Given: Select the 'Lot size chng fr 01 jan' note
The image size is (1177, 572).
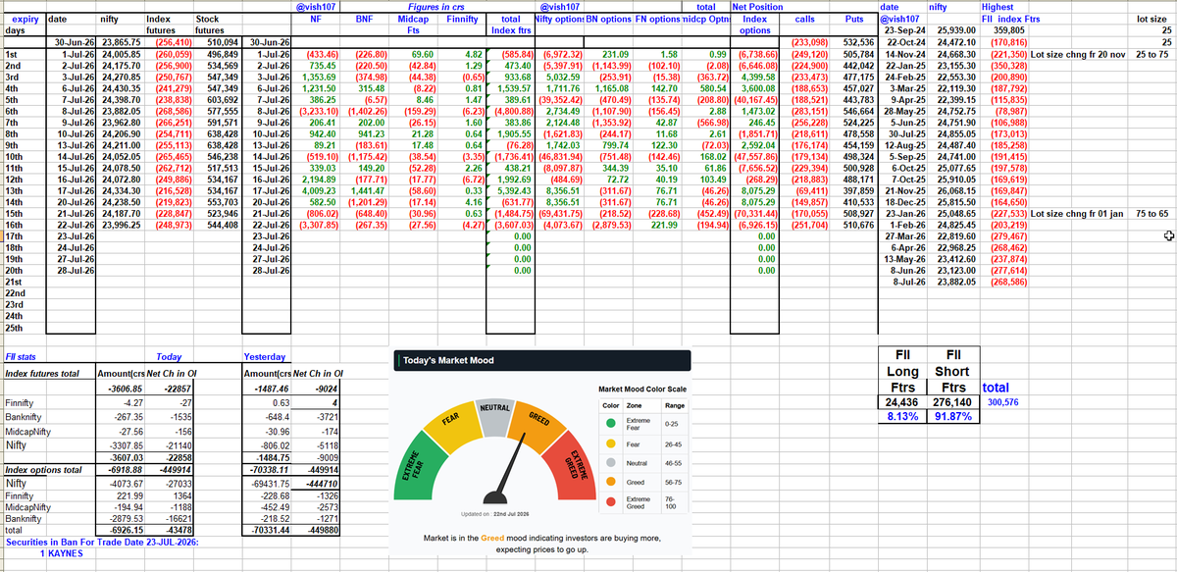Looking at the screenshot, I should click(1078, 211).
